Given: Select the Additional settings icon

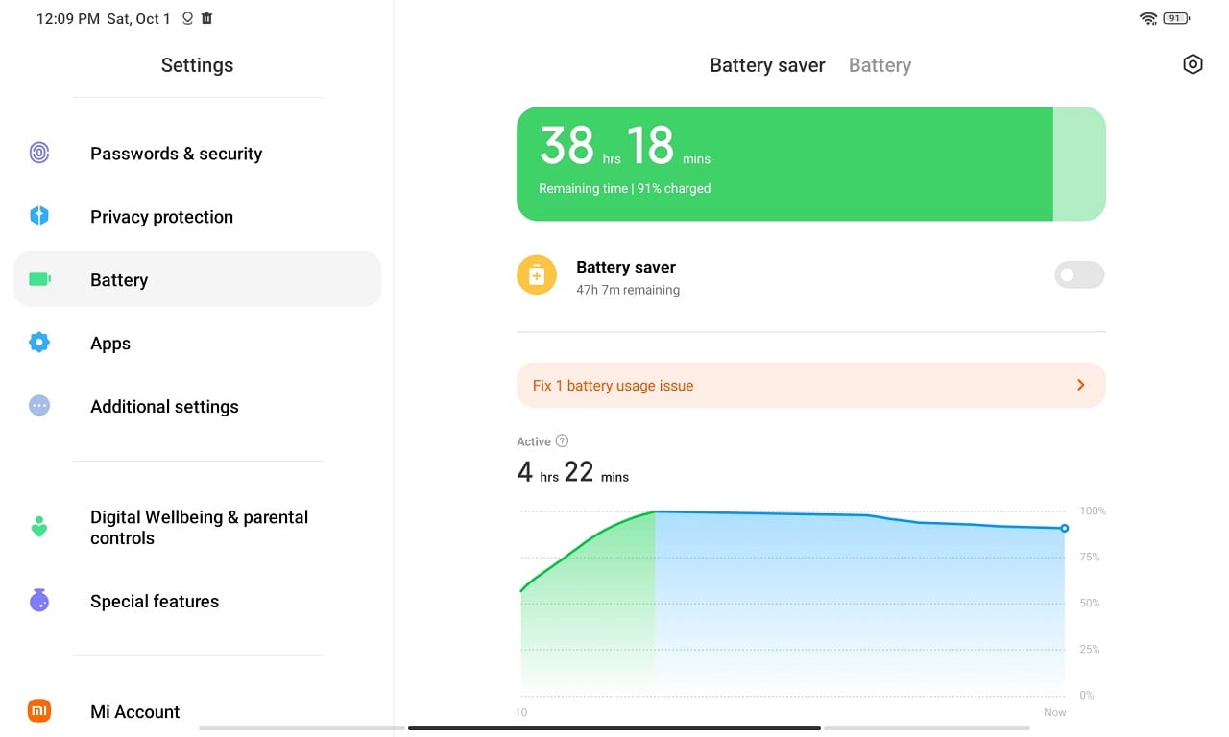Looking at the screenshot, I should click(38, 405).
